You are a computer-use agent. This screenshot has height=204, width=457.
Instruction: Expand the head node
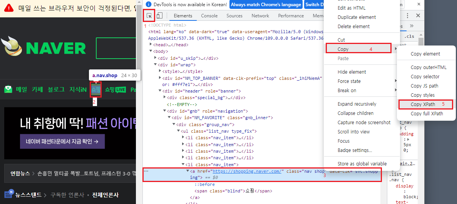(151, 45)
